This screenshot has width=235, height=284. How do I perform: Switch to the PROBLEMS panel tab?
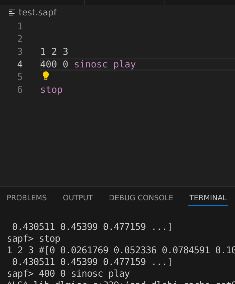tap(27, 198)
